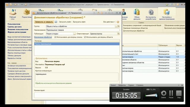Click the Версия column header in background list

(180, 45)
